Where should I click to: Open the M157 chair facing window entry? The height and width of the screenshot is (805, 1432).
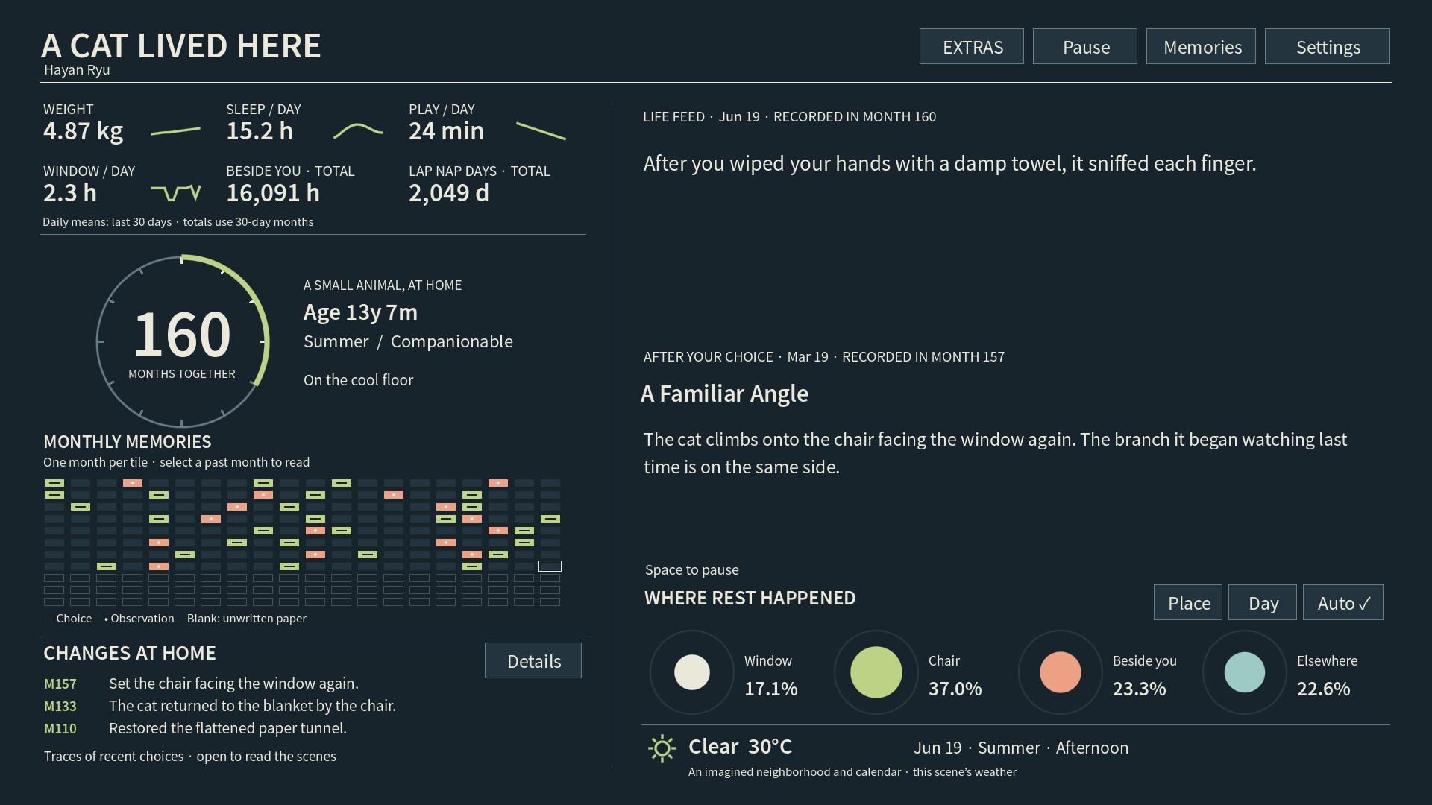pyautogui.click(x=201, y=684)
